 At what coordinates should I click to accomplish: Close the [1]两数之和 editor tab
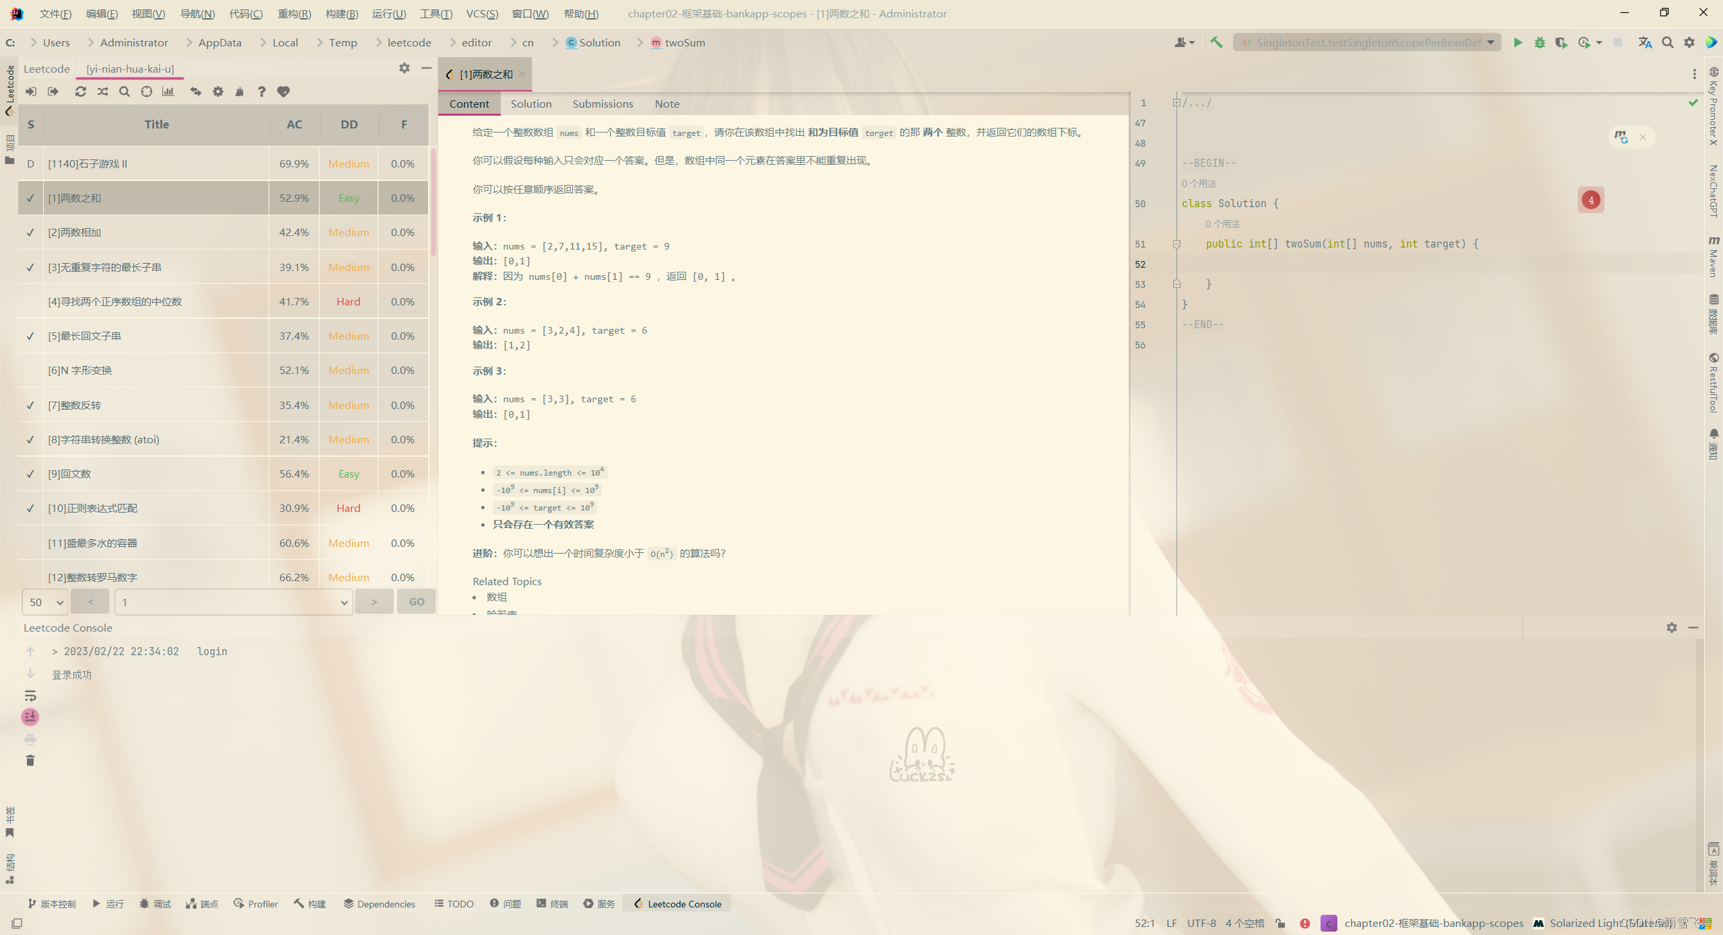[522, 74]
